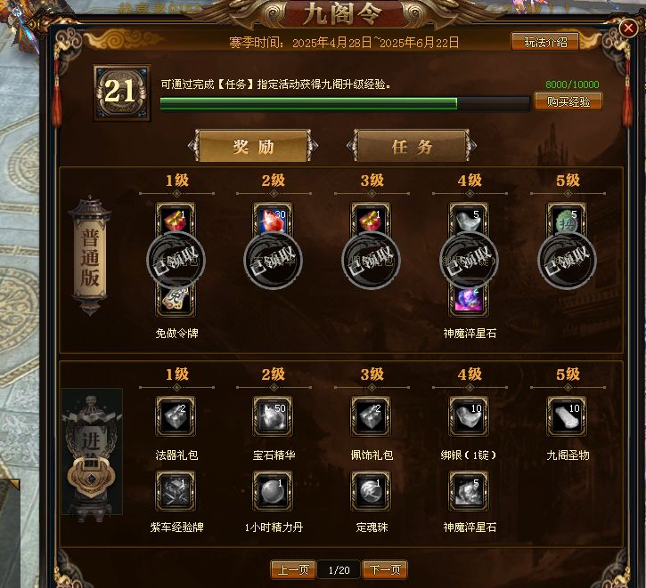Click the 法器礼包 reward icon
The height and width of the screenshot is (588, 646).
(176, 416)
